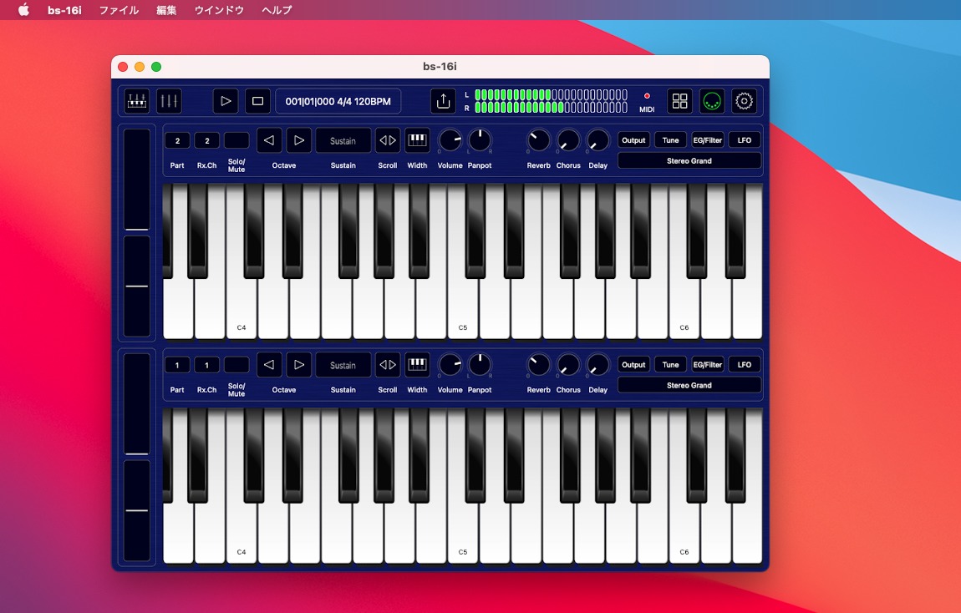Open the Tune tab on lower keyboard
The image size is (961, 613).
(x=670, y=365)
